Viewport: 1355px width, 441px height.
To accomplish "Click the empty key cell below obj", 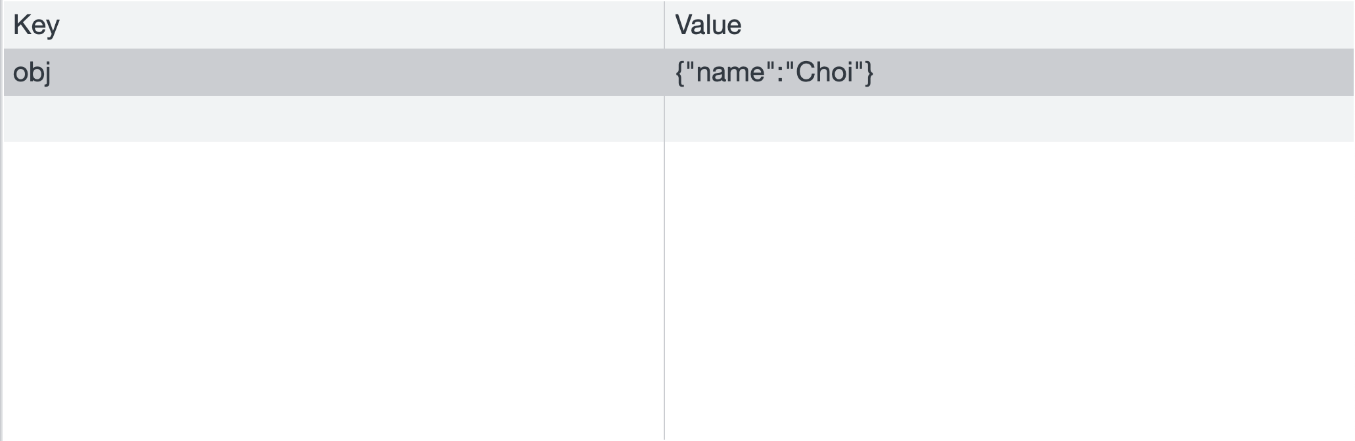I will coord(333,119).
